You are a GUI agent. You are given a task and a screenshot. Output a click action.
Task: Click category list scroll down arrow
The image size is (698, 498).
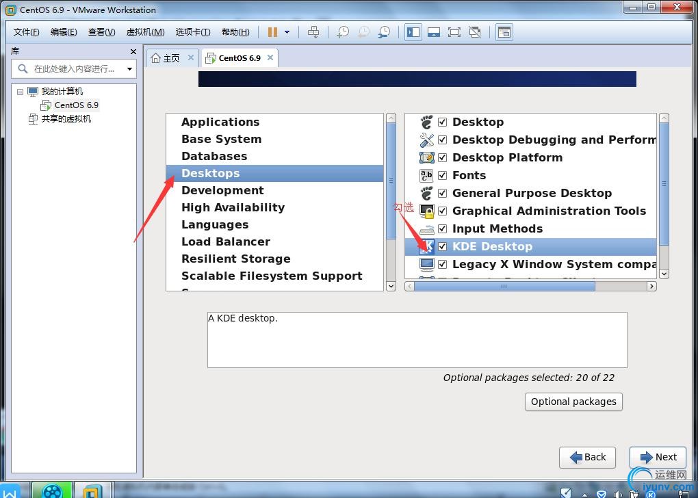[391, 286]
